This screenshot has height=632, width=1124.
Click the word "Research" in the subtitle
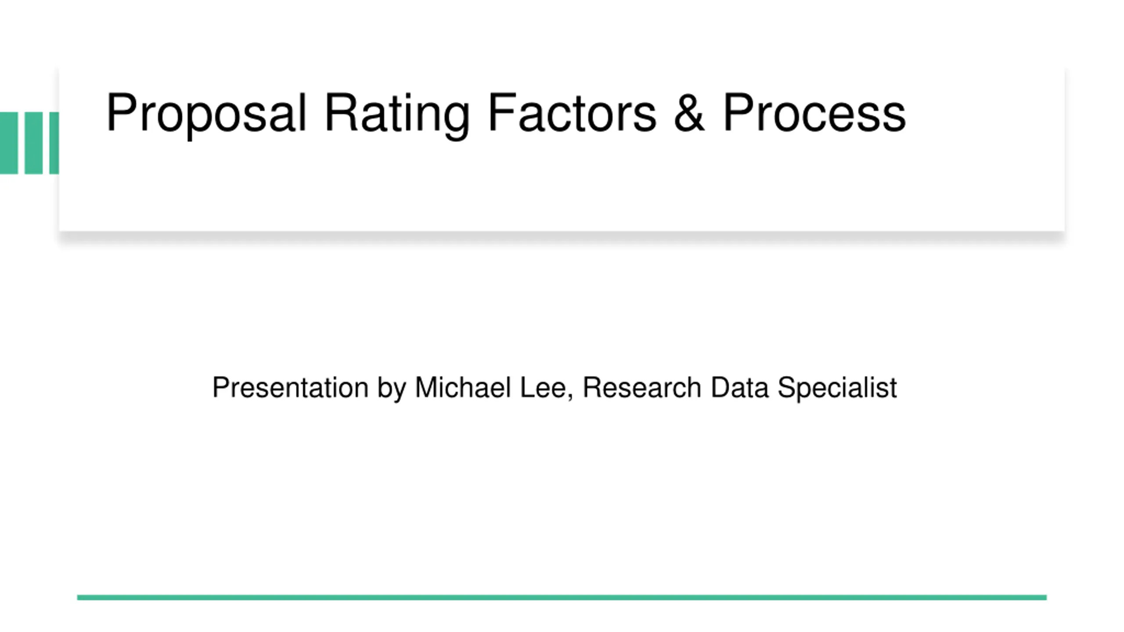click(641, 387)
